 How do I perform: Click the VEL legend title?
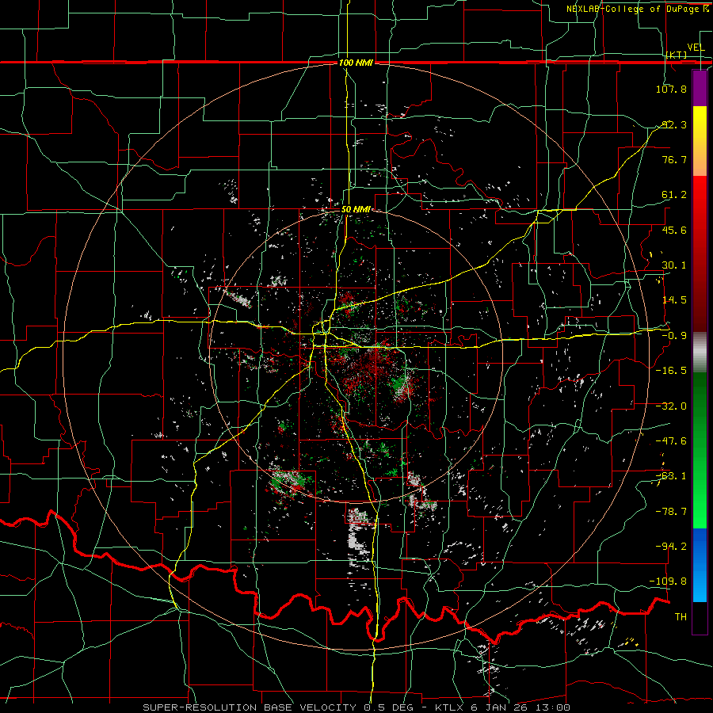click(696, 48)
